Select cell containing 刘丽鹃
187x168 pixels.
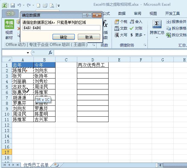coord(23,81)
